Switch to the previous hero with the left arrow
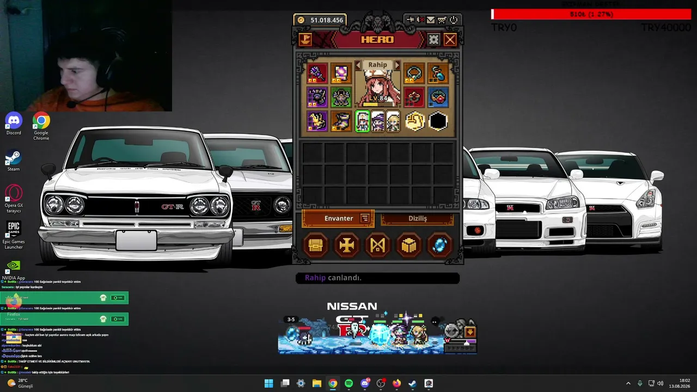The width and height of the screenshot is (697, 392). (358, 65)
